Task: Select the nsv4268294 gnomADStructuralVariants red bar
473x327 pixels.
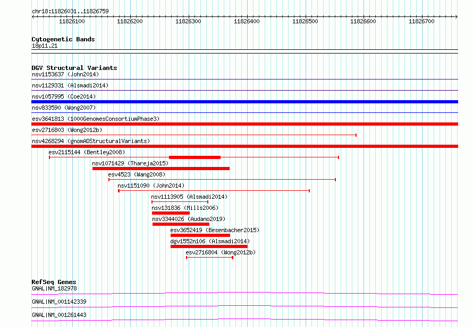Action: pyautogui.click(x=244, y=146)
